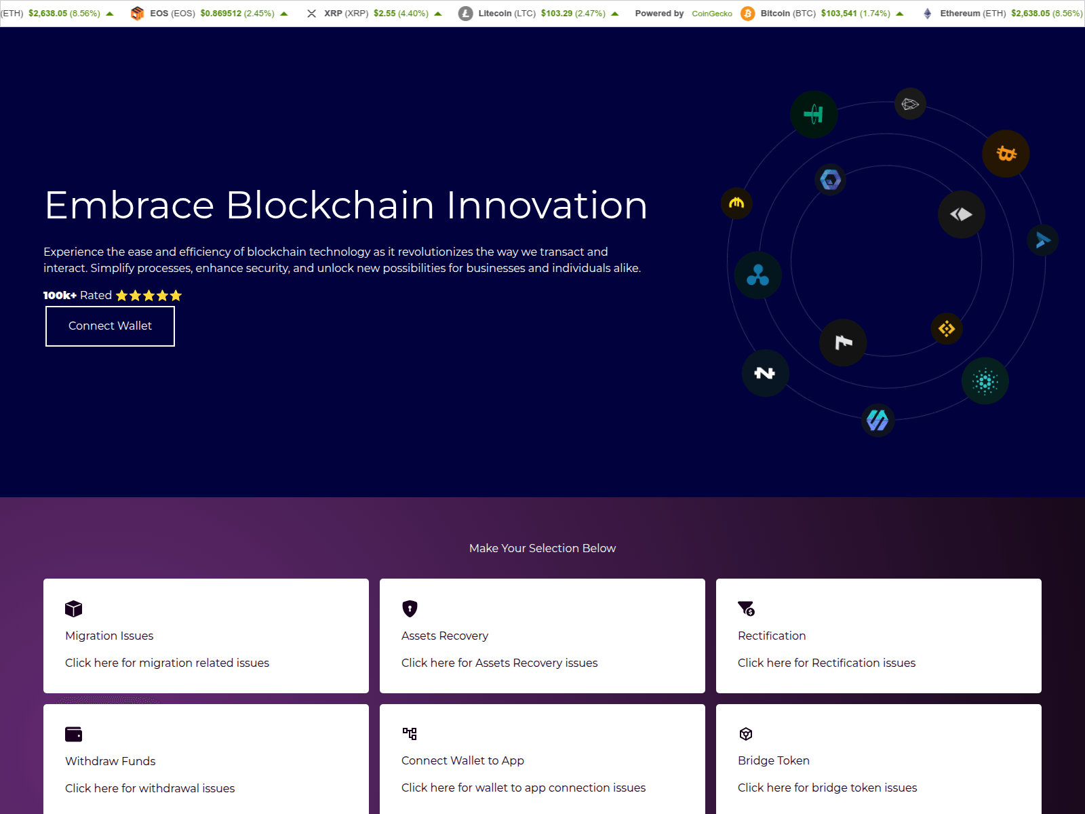This screenshot has width=1085, height=814.
Task: Click the EOS logo in the ticker bar
Action: point(138,13)
